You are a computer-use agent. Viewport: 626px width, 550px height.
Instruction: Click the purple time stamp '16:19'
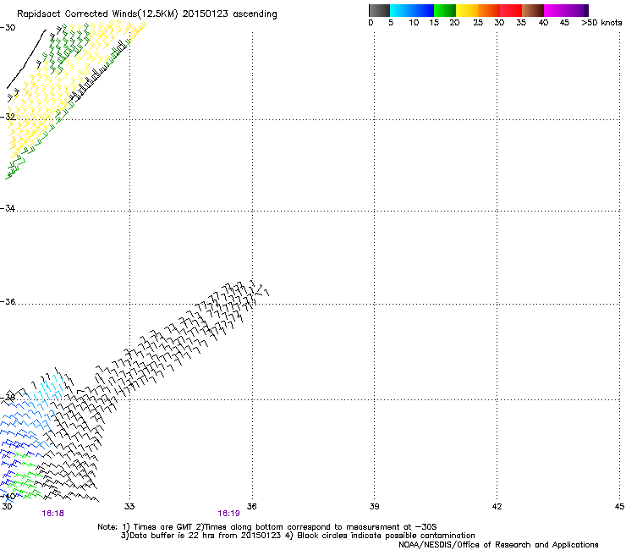[x=228, y=514]
